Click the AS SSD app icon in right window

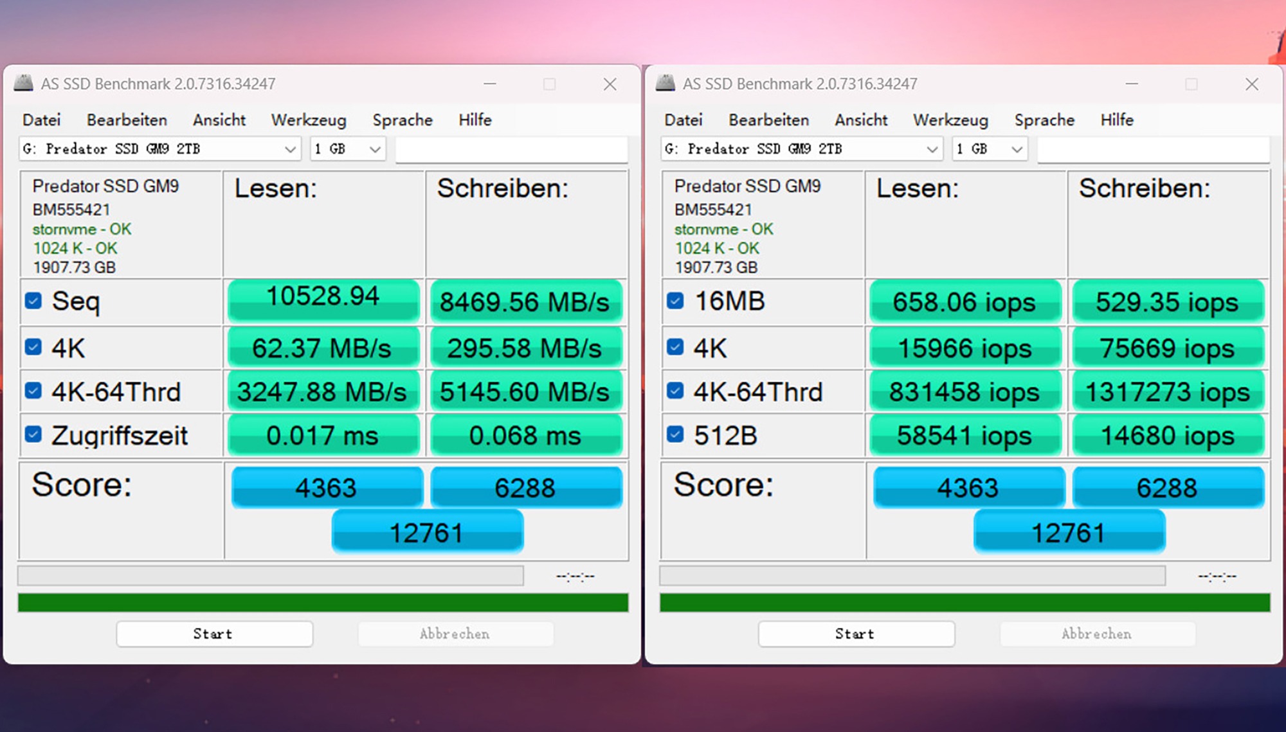click(x=666, y=84)
